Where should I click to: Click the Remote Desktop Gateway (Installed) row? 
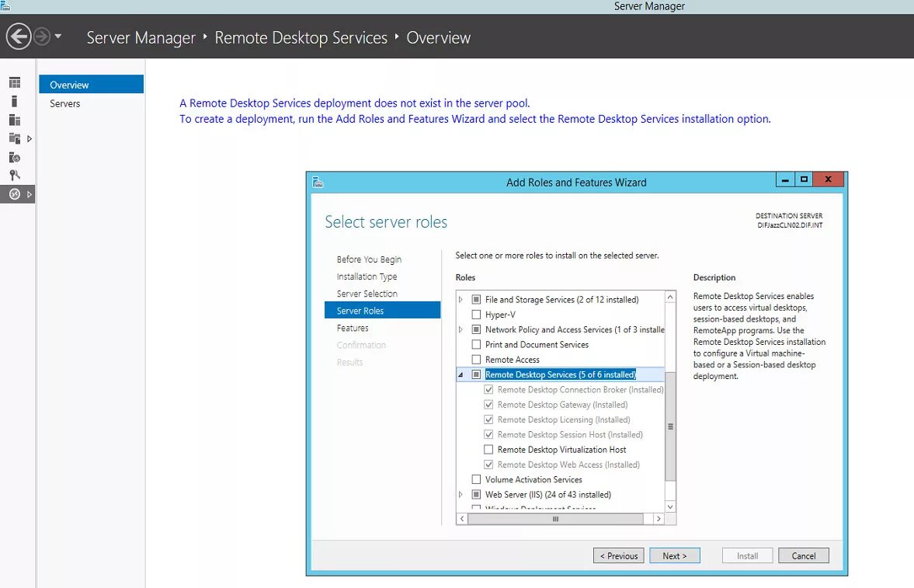coord(556,405)
